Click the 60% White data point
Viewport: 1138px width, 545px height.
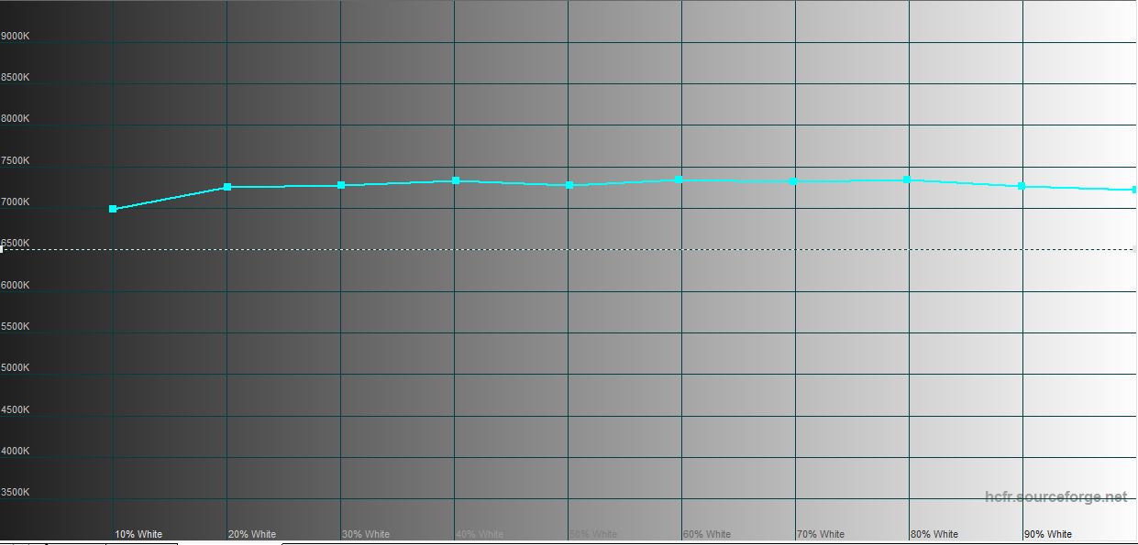[x=679, y=180]
